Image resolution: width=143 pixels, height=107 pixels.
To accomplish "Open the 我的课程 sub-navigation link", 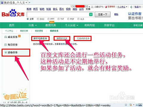I will (x=39, y=31).
